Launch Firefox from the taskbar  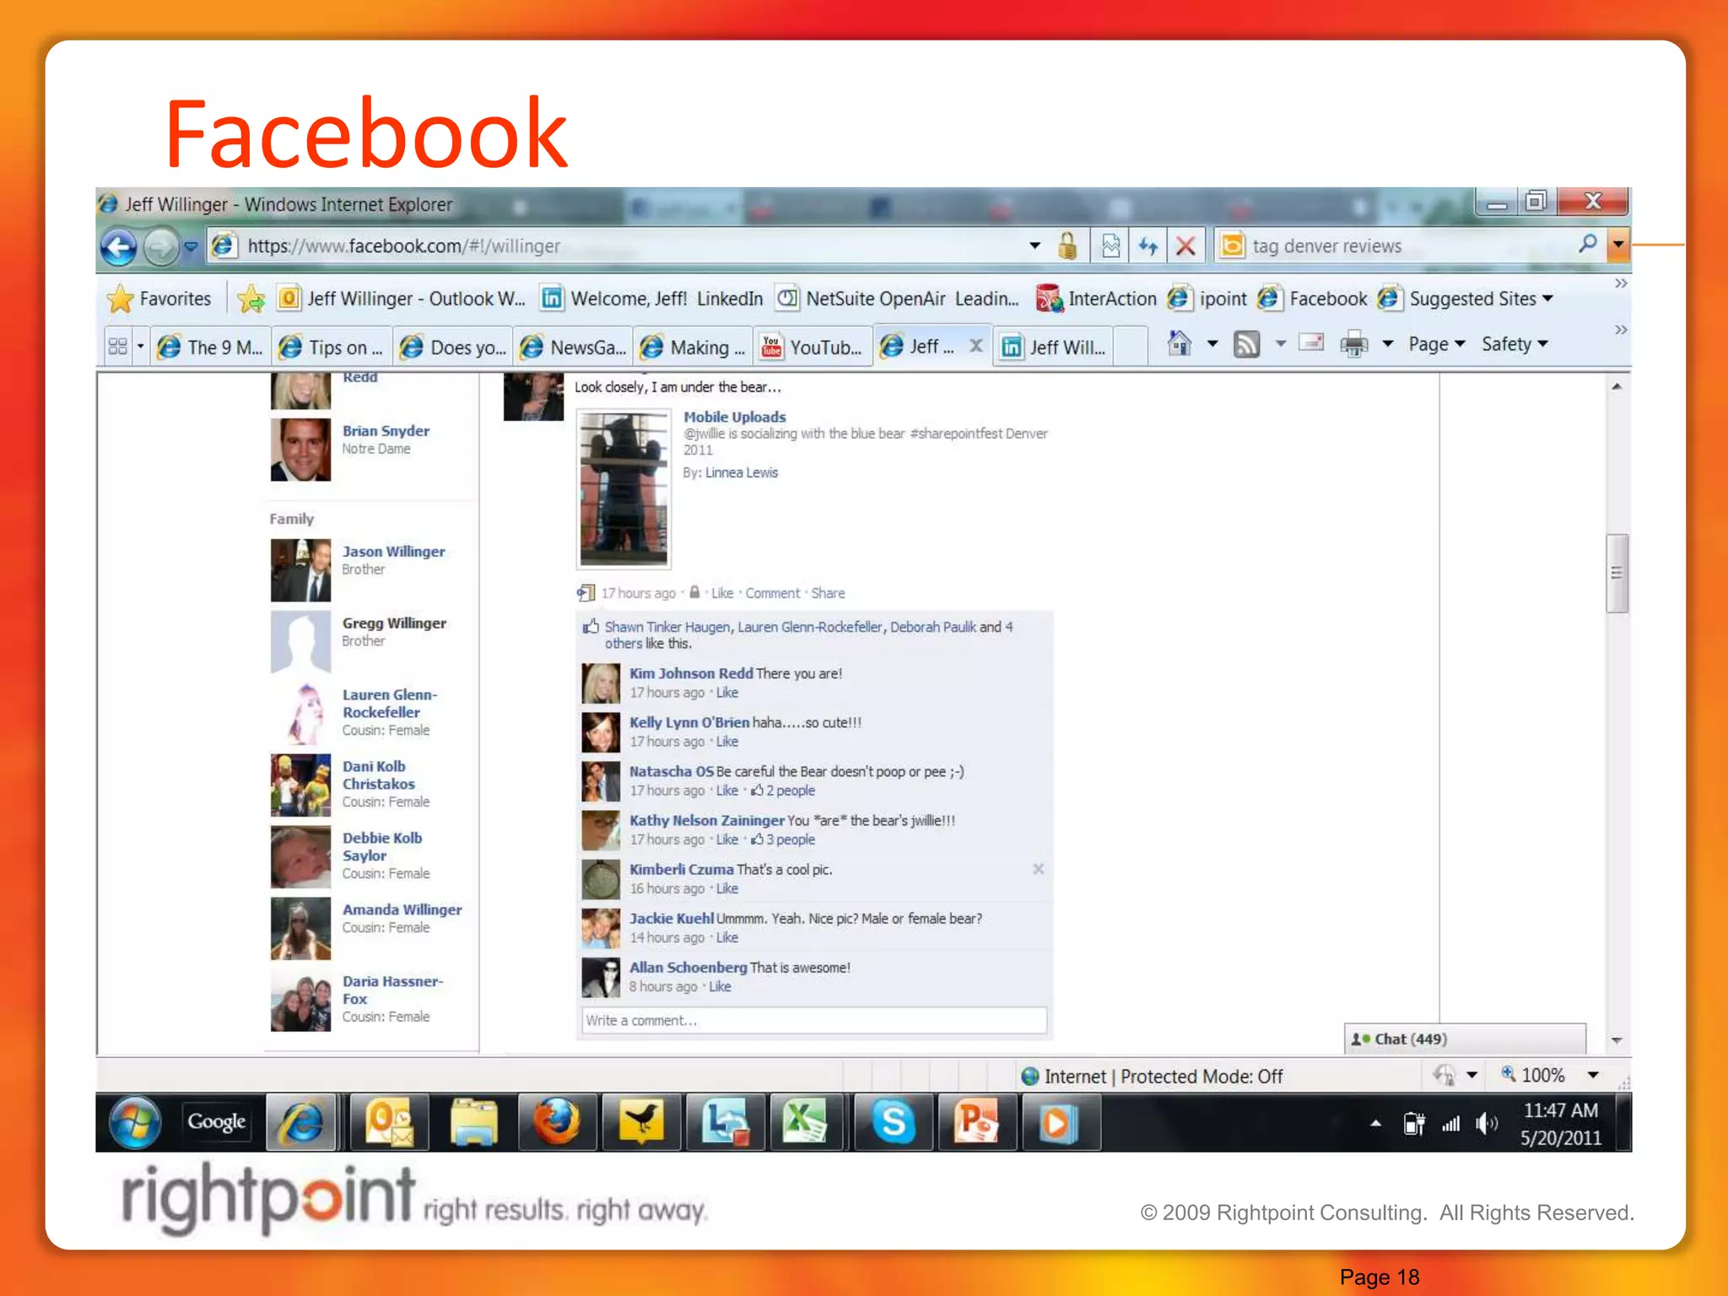pyautogui.click(x=557, y=1123)
